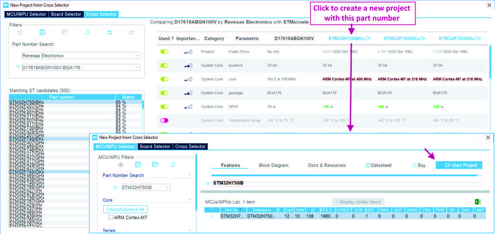The height and width of the screenshot is (234, 495).
Task: Click the undo arrow icon in the Filters panel
Action: tap(109, 32)
